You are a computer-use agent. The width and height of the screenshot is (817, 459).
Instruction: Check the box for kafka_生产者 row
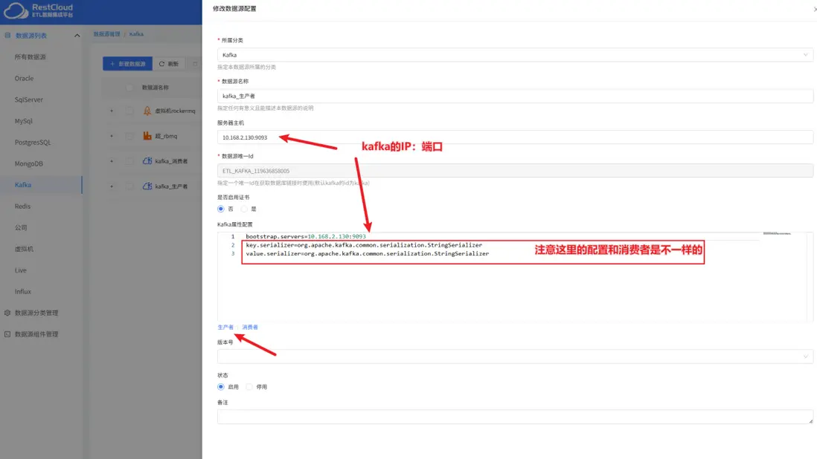tap(129, 186)
